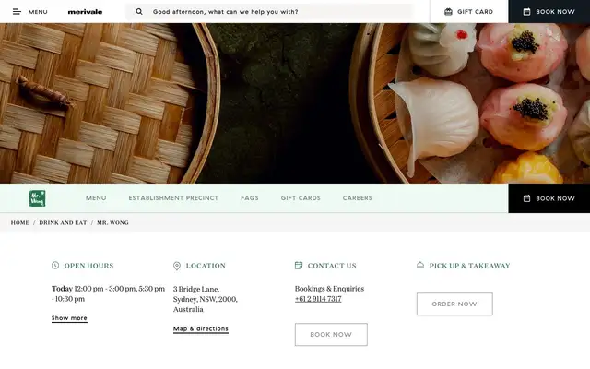Screen dimensions: 590x369
Task: Click PICK UP & TAKEAWAY heading
Action: [469, 266]
